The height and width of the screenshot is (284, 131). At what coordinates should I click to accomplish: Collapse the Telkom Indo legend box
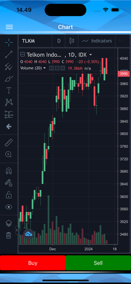coord(22,54)
